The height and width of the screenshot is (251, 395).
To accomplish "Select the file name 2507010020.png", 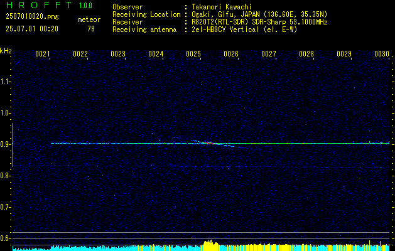I will [x=32, y=17].
